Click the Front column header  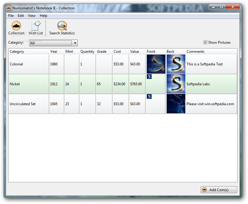tap(155, 52)
